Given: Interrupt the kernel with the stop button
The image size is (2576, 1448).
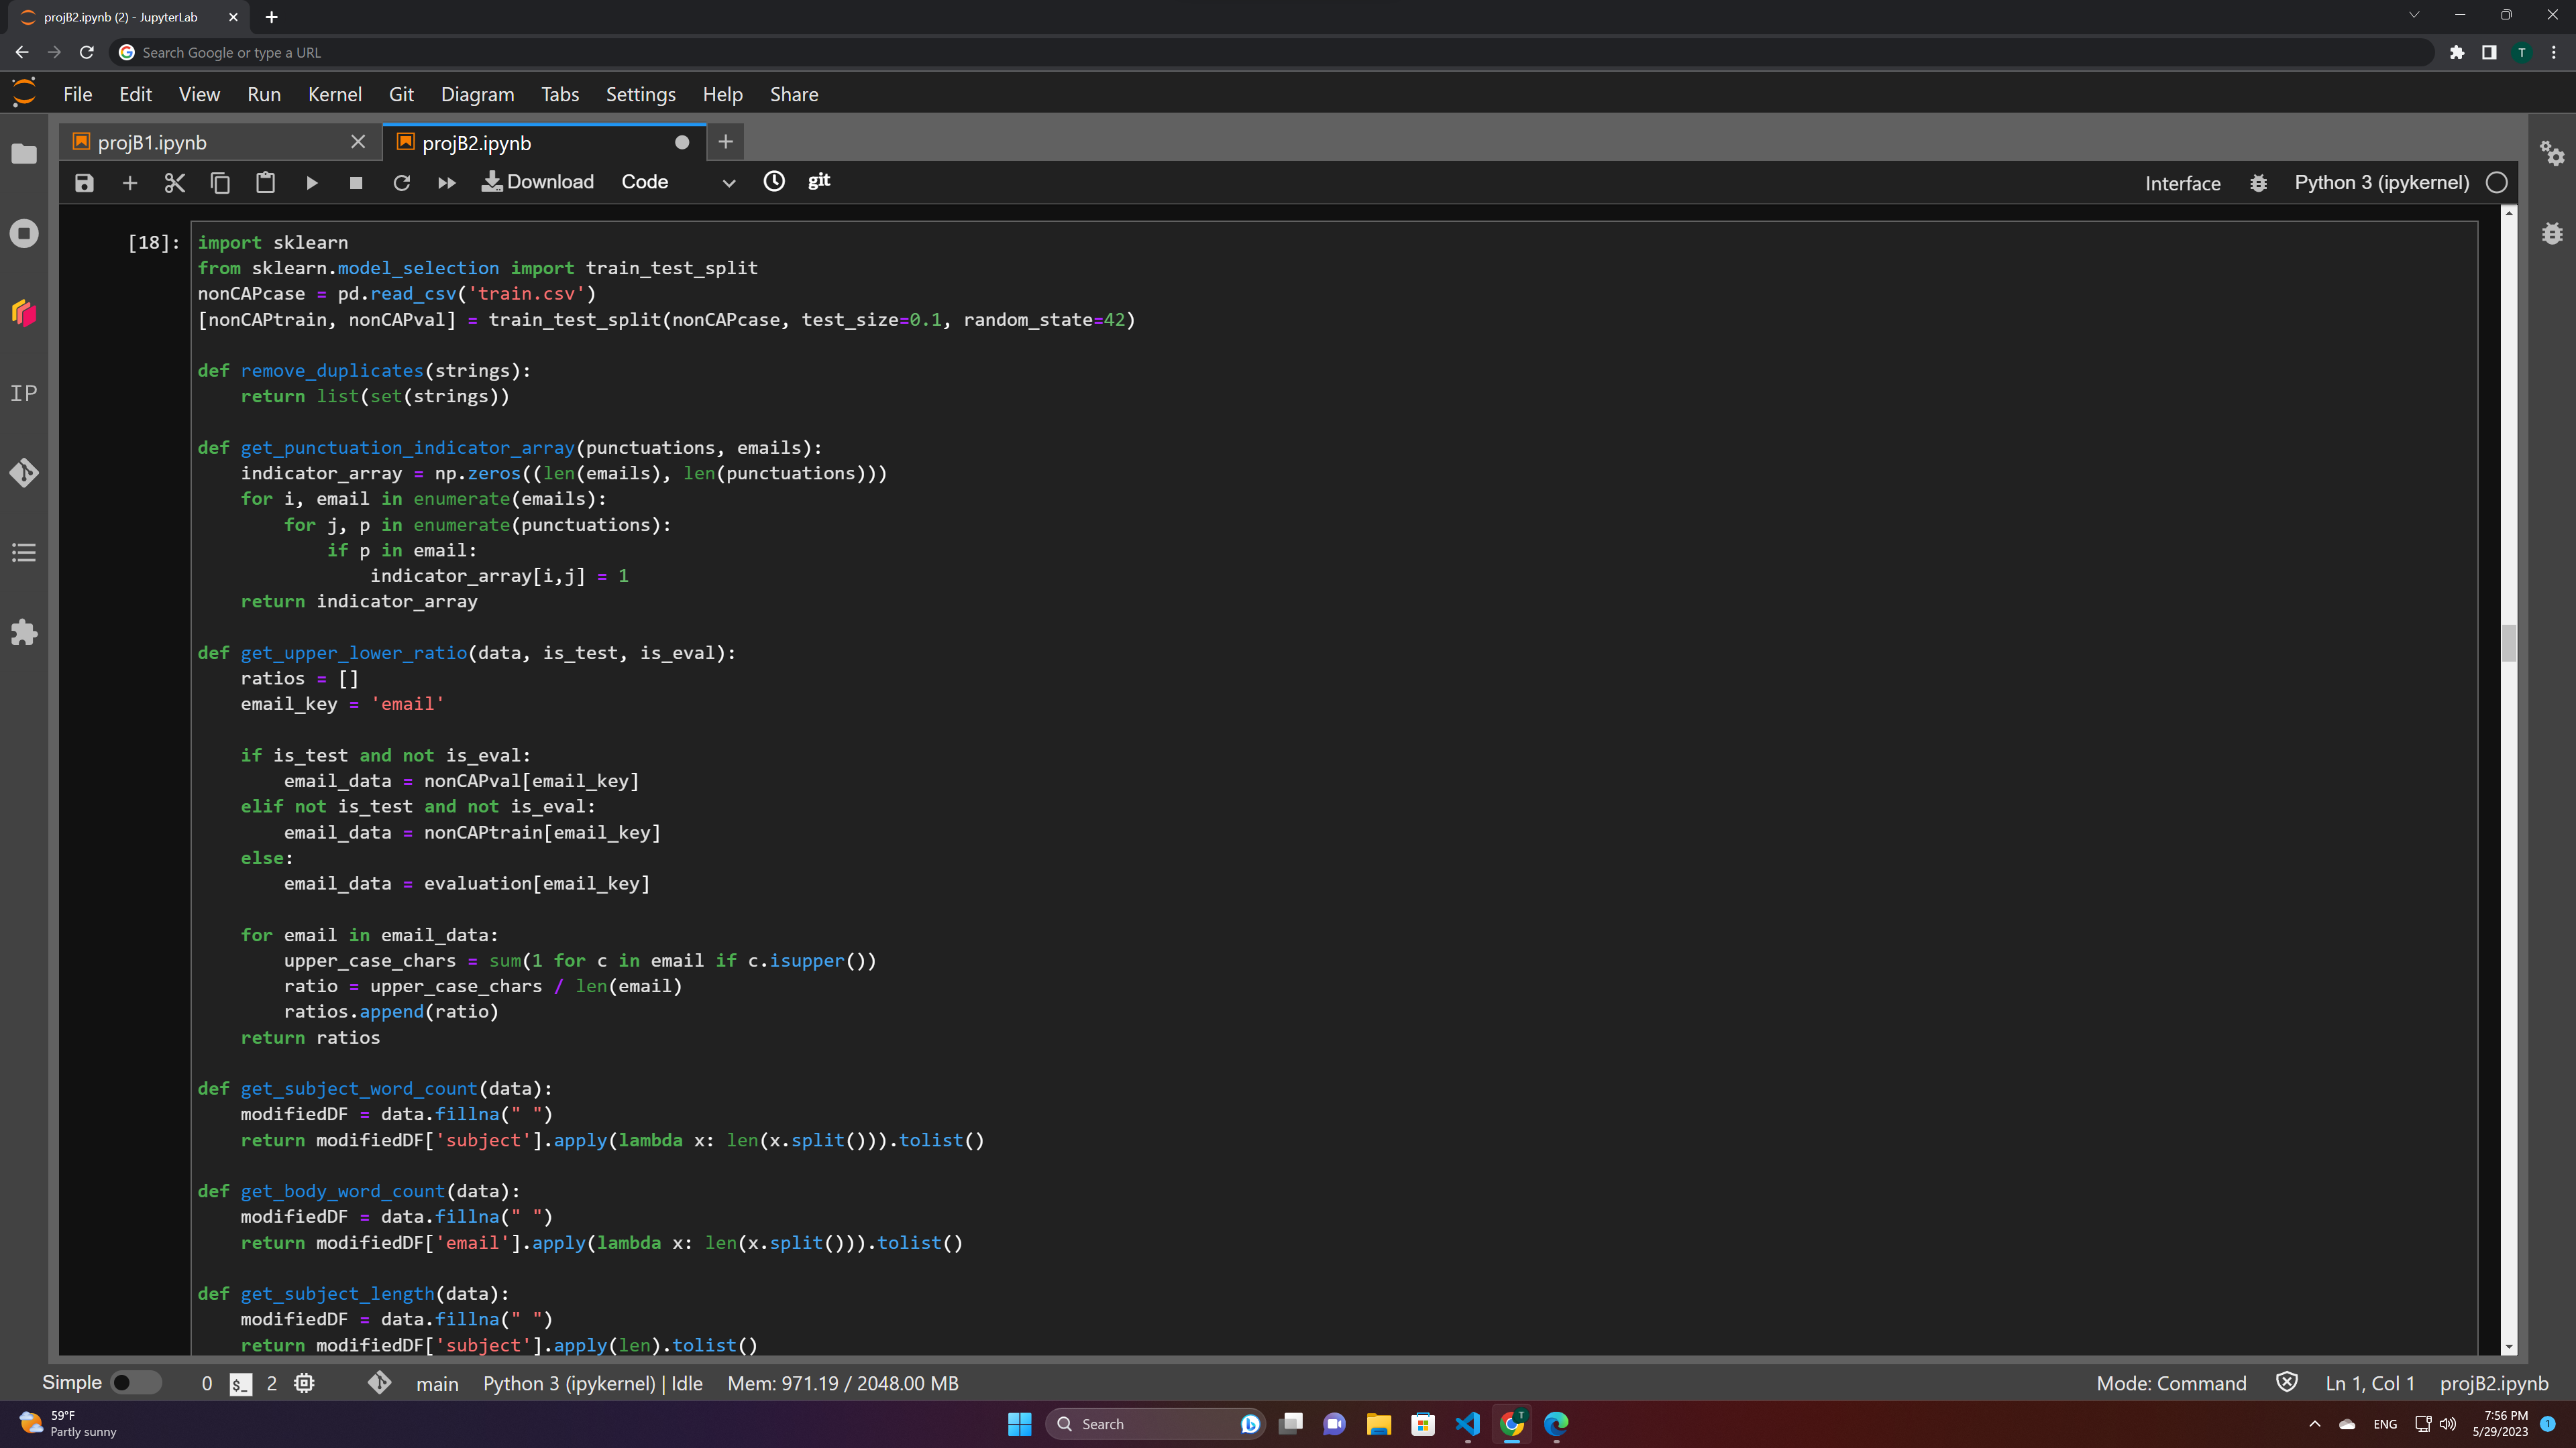Looking at the screenshot, I should tap(355, 183).
